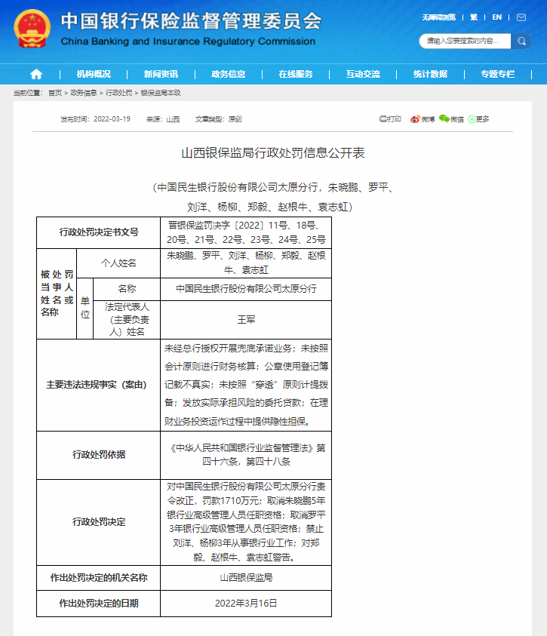Open the 统计数据 menu
The height and width of the screenshot is (636, 547).
(x=430, y=74)
